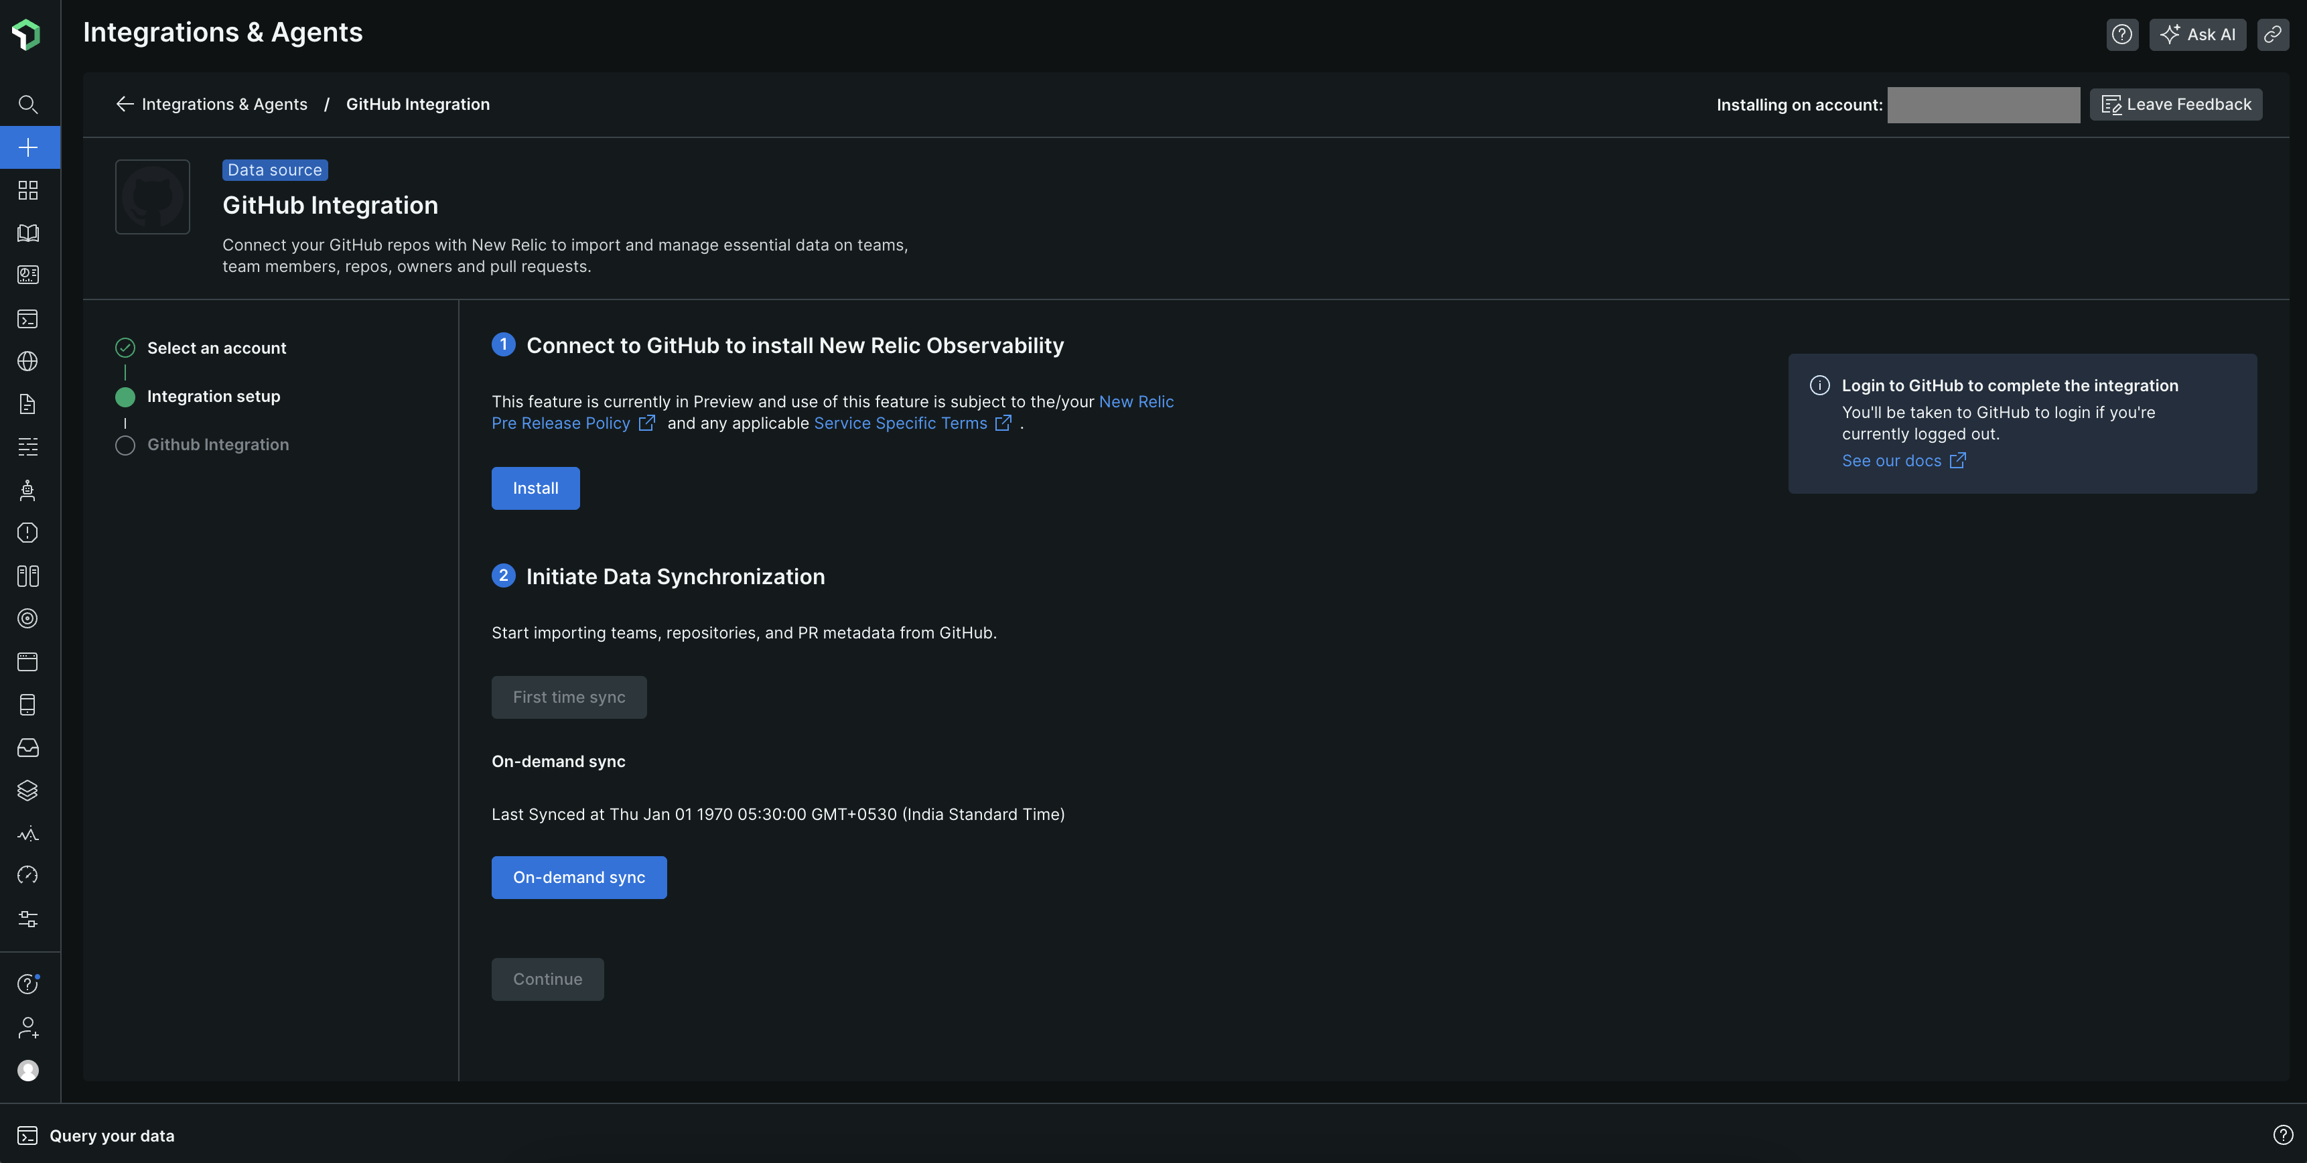Click the GitHub logo thumbnail
Viewport: 2307px width, 1163px height.
(152, 196)
